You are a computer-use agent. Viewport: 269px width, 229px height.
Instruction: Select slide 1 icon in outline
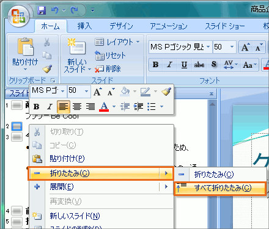tap(17, 105)
